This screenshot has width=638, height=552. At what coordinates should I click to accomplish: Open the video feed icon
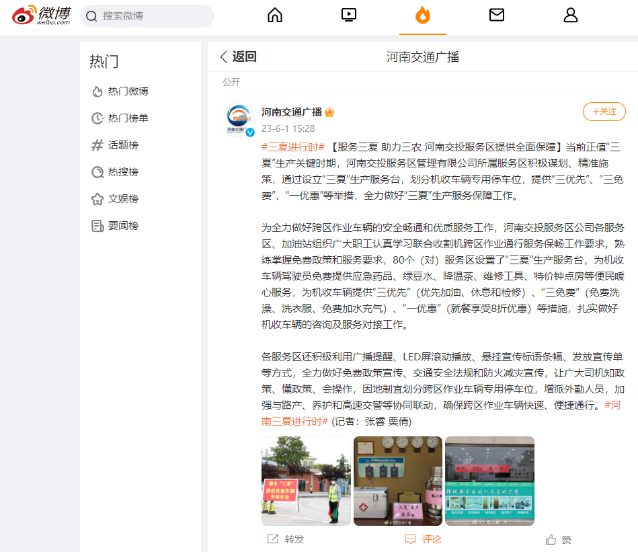point(348,14)
